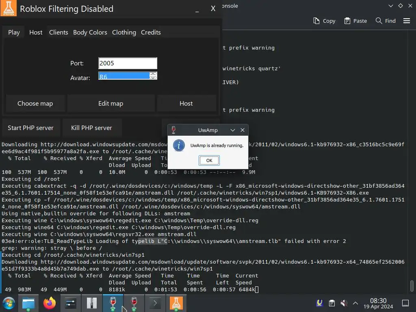The image size is (416, 312).
Task: Switch to first Wine taskbar window
Action: [x=113, y=303]
